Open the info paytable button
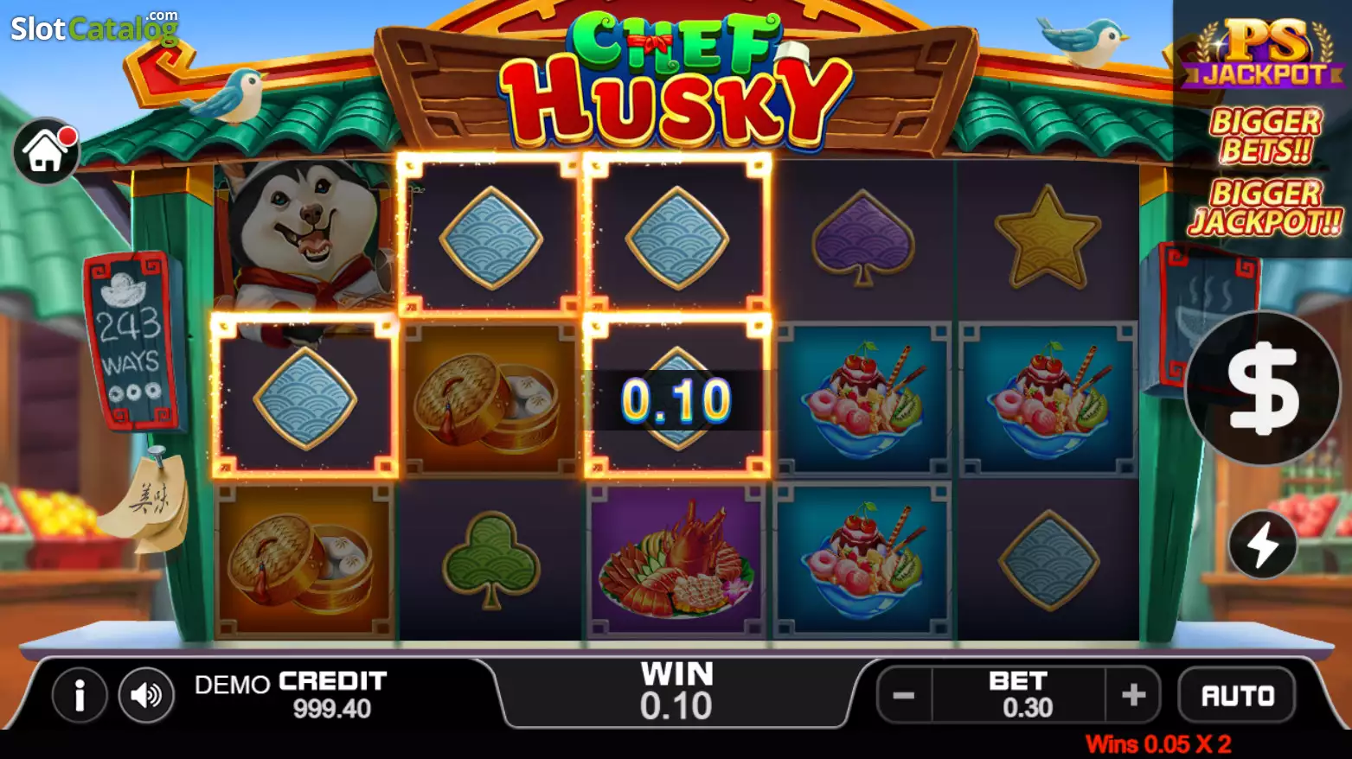Image resolution: width=1352 pixels, height=759 pixels. coord(80,694)
